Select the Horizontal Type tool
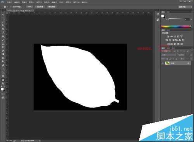This screenshot has height=142, width=194. click(3, 69)
